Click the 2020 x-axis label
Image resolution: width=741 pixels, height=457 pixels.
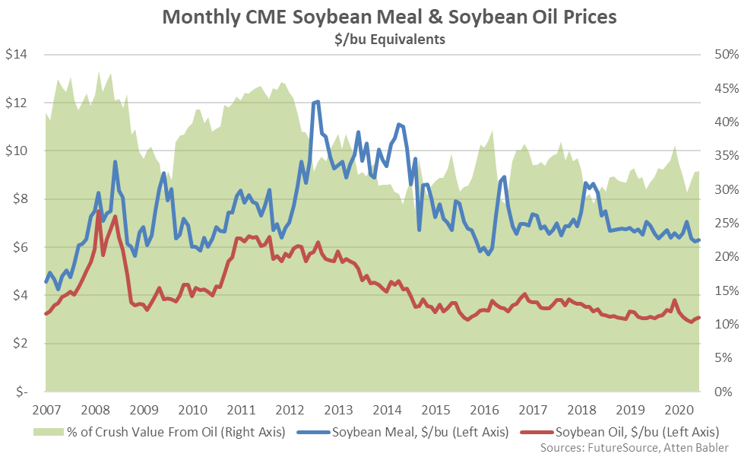pyautogui.click(x=679, y=409)
